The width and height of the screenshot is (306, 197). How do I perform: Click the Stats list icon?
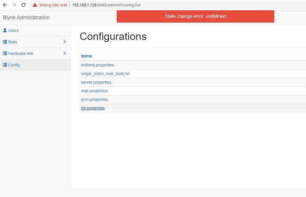pos(5,42)
